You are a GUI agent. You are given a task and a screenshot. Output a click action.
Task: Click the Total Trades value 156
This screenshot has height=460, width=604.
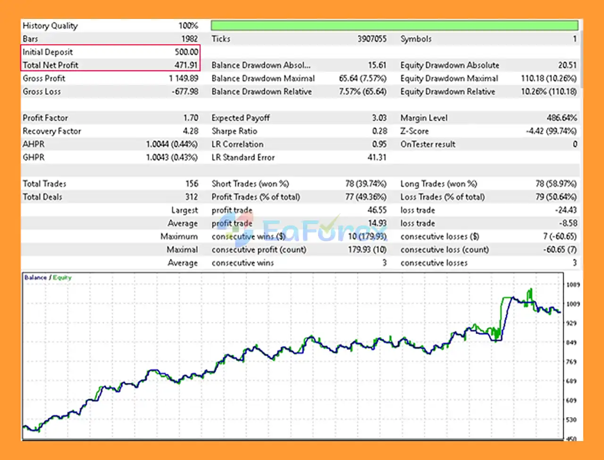click(192, 184)
